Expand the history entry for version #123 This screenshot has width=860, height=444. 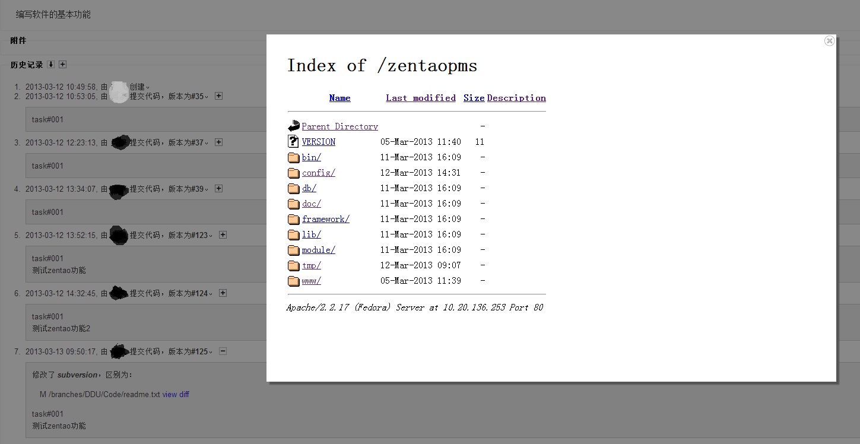(223, 234)
